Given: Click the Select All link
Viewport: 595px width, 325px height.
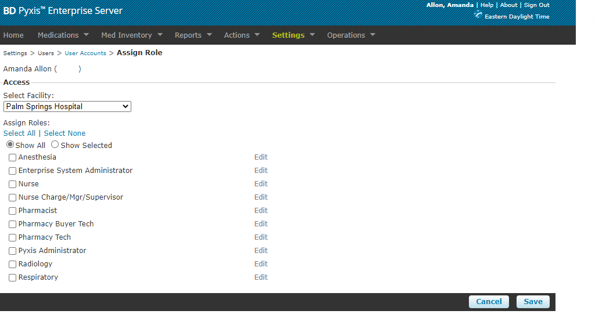Looking at the screenshot, I should click(19, 133).
